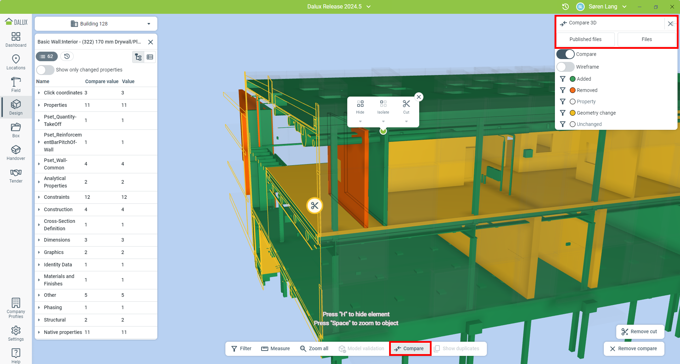Open the Handover module icon
680x364 pixels.
pos(16,152)
